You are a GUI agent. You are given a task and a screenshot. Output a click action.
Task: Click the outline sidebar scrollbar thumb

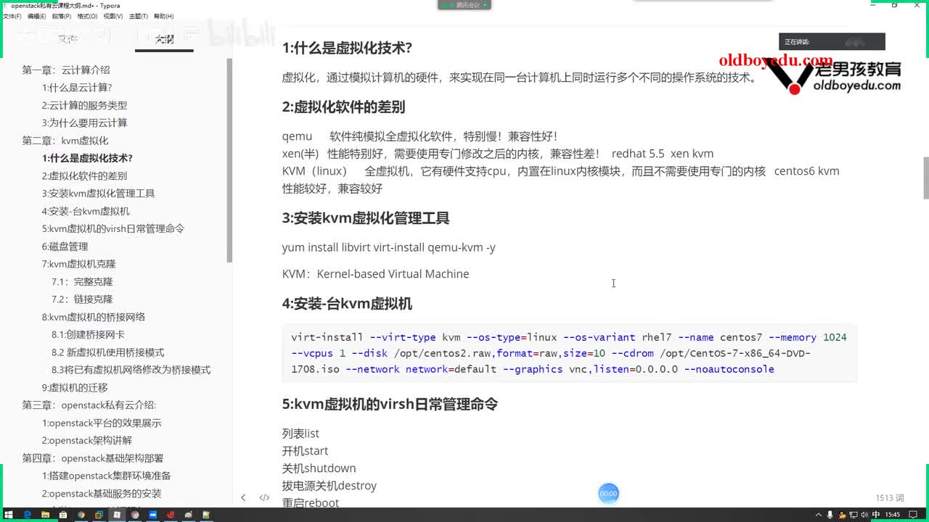(x=229, y=159)
